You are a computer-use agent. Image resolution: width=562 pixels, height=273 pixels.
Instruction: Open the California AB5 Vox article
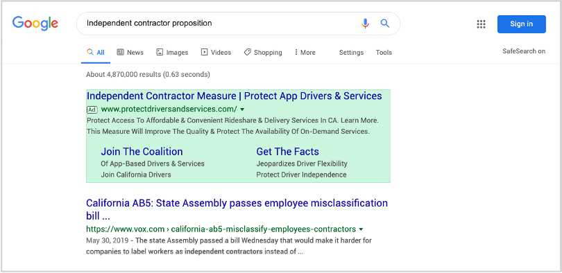point(237,209)
